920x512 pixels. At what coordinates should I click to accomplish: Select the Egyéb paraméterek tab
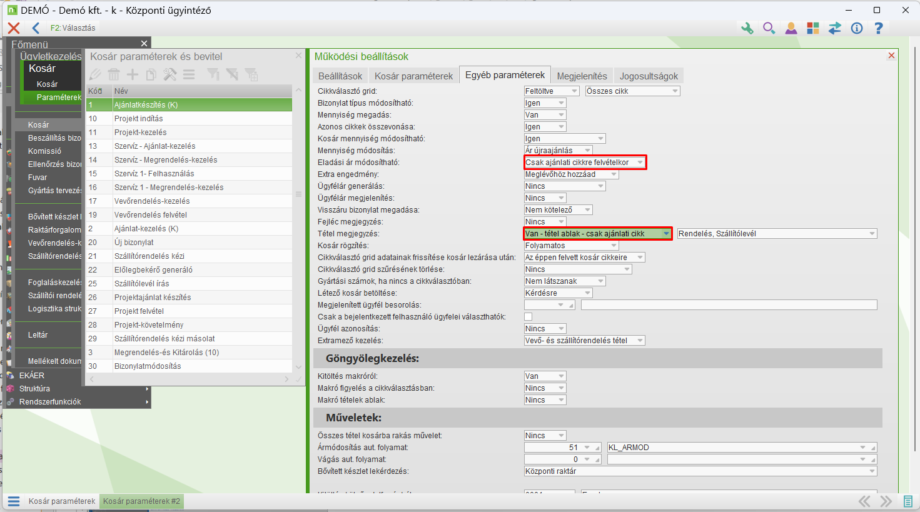(505, 75)
